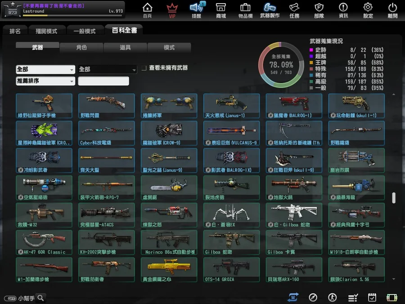Select the 角色 sub-tab
Viewport: 405px width, 304px height.
[81, 47]
